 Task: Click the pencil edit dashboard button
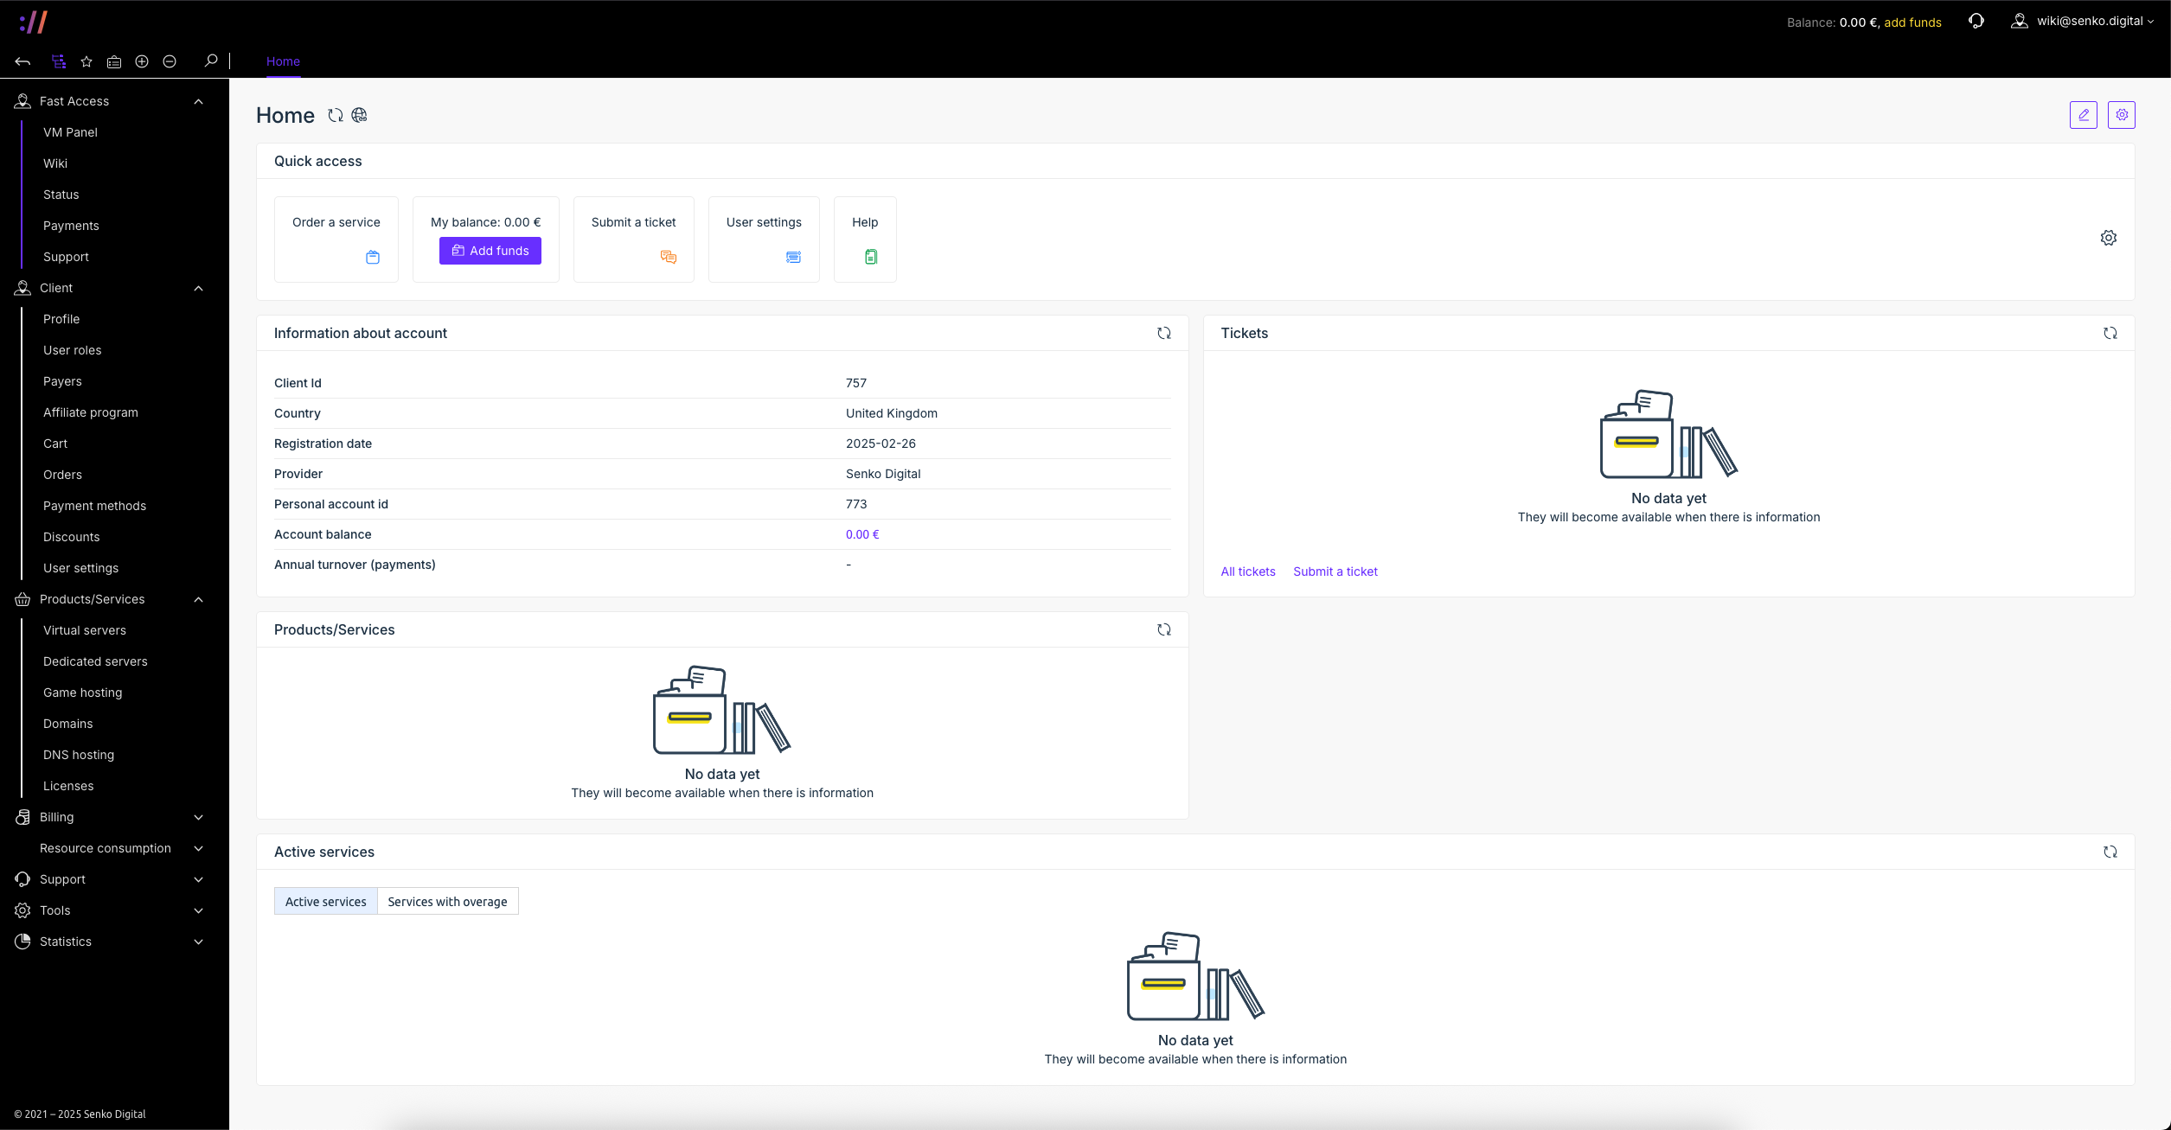click(2083, 115)
